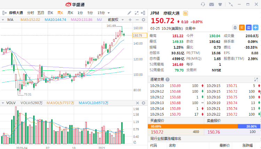The height and width of the screenshot is (149, 261).
Task: Click the large price 150.72 in header
Action: point(163,21)
